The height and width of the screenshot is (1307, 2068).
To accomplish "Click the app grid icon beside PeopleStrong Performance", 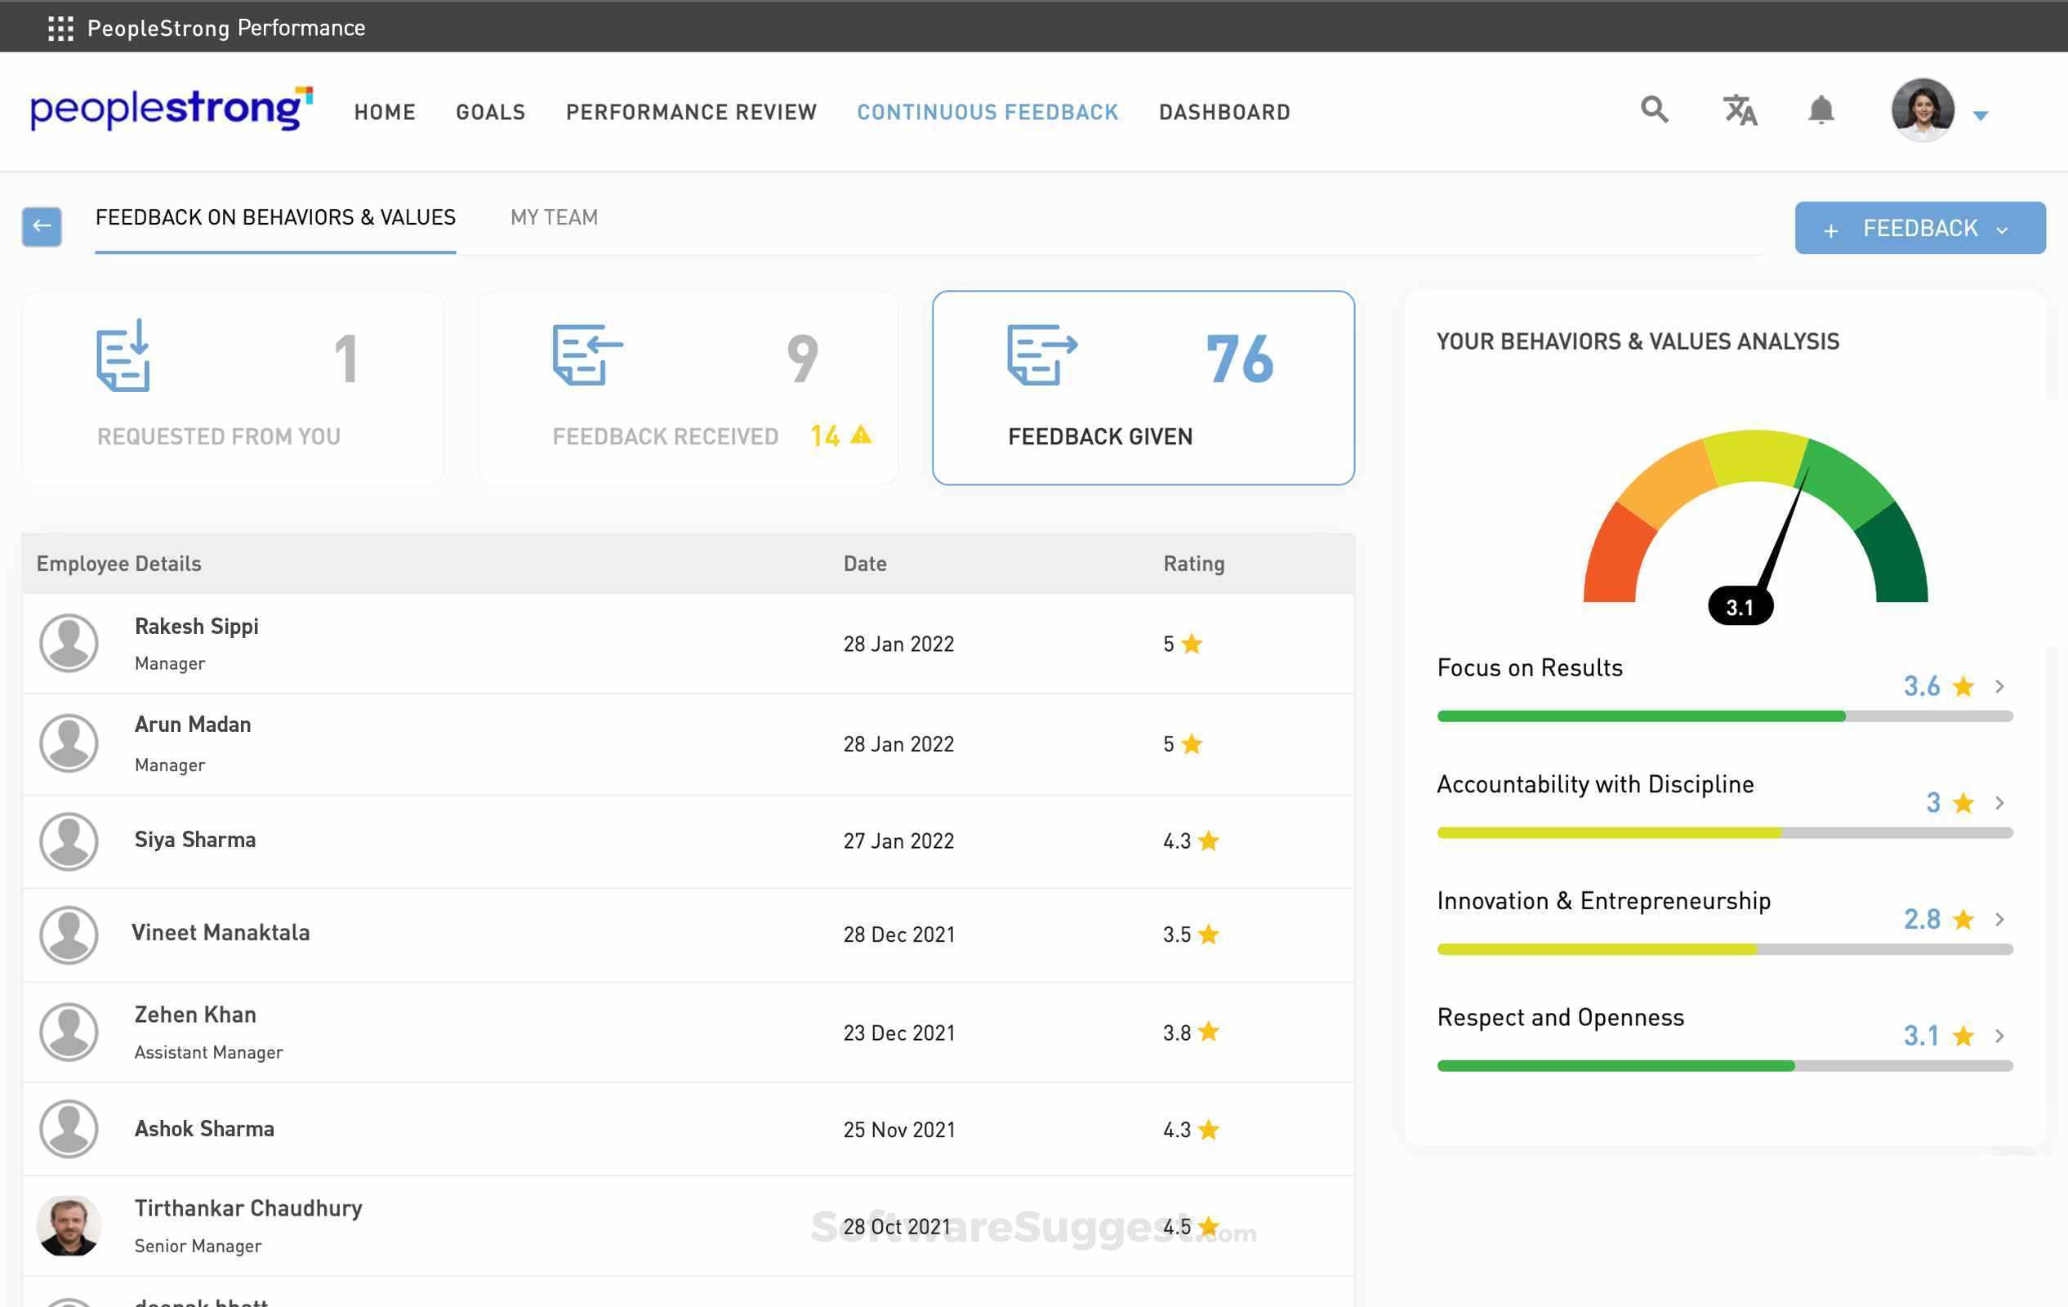I will coord(60,27).
